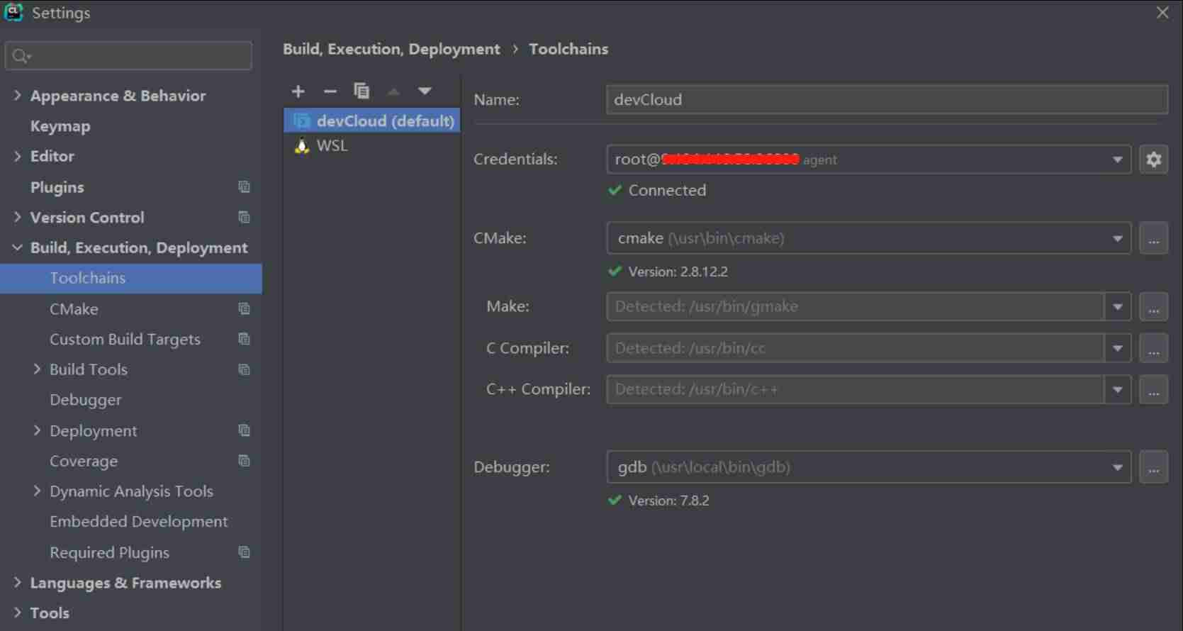The height and width of the screenshot is (631, 1183).
Task: Browse for CMake executable
Action: (1154, 238)
